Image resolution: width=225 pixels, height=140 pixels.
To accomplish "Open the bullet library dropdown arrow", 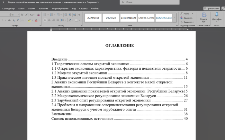I will pos(48,15).
